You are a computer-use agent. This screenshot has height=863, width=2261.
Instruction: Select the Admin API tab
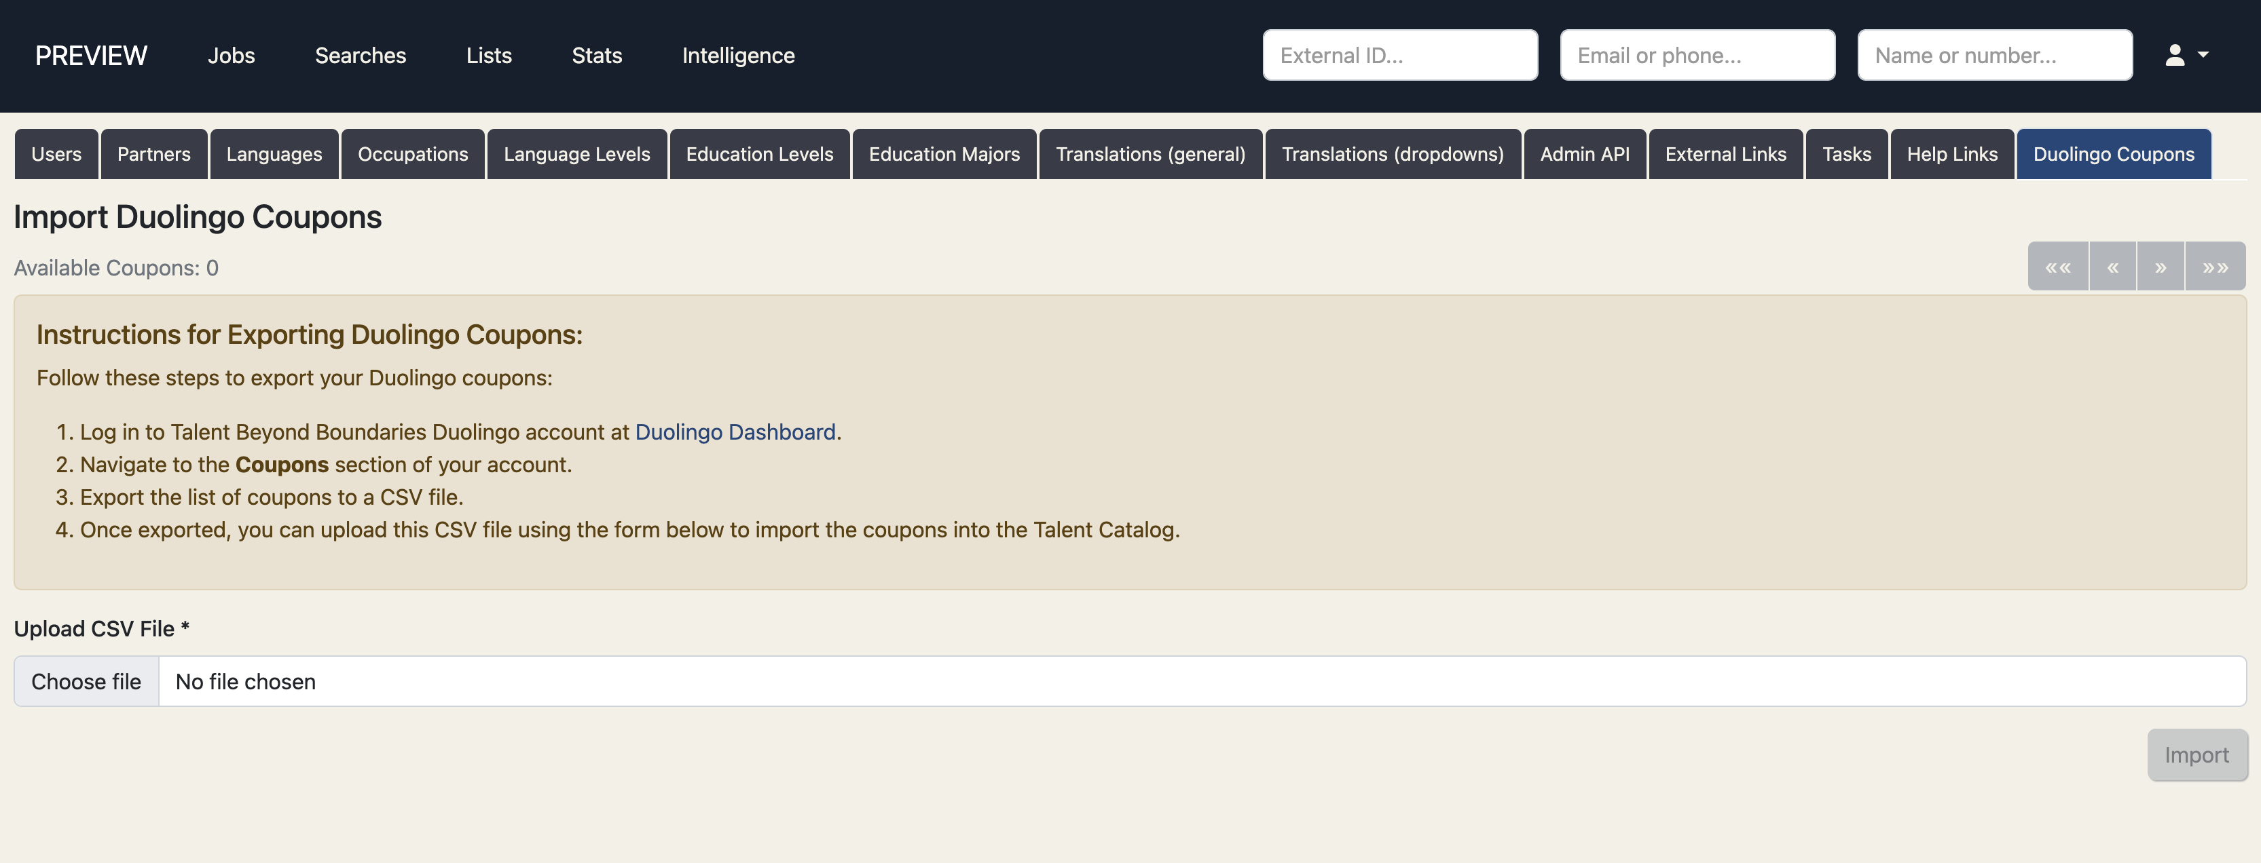pyautogui.click(x=1584, y=153)
